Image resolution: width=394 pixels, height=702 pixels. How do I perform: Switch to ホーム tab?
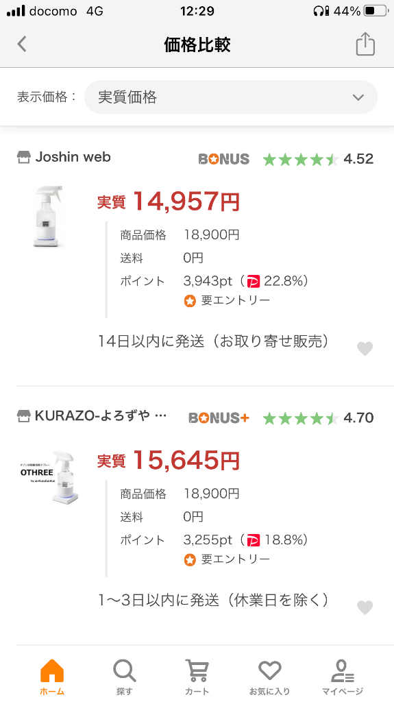52,677
